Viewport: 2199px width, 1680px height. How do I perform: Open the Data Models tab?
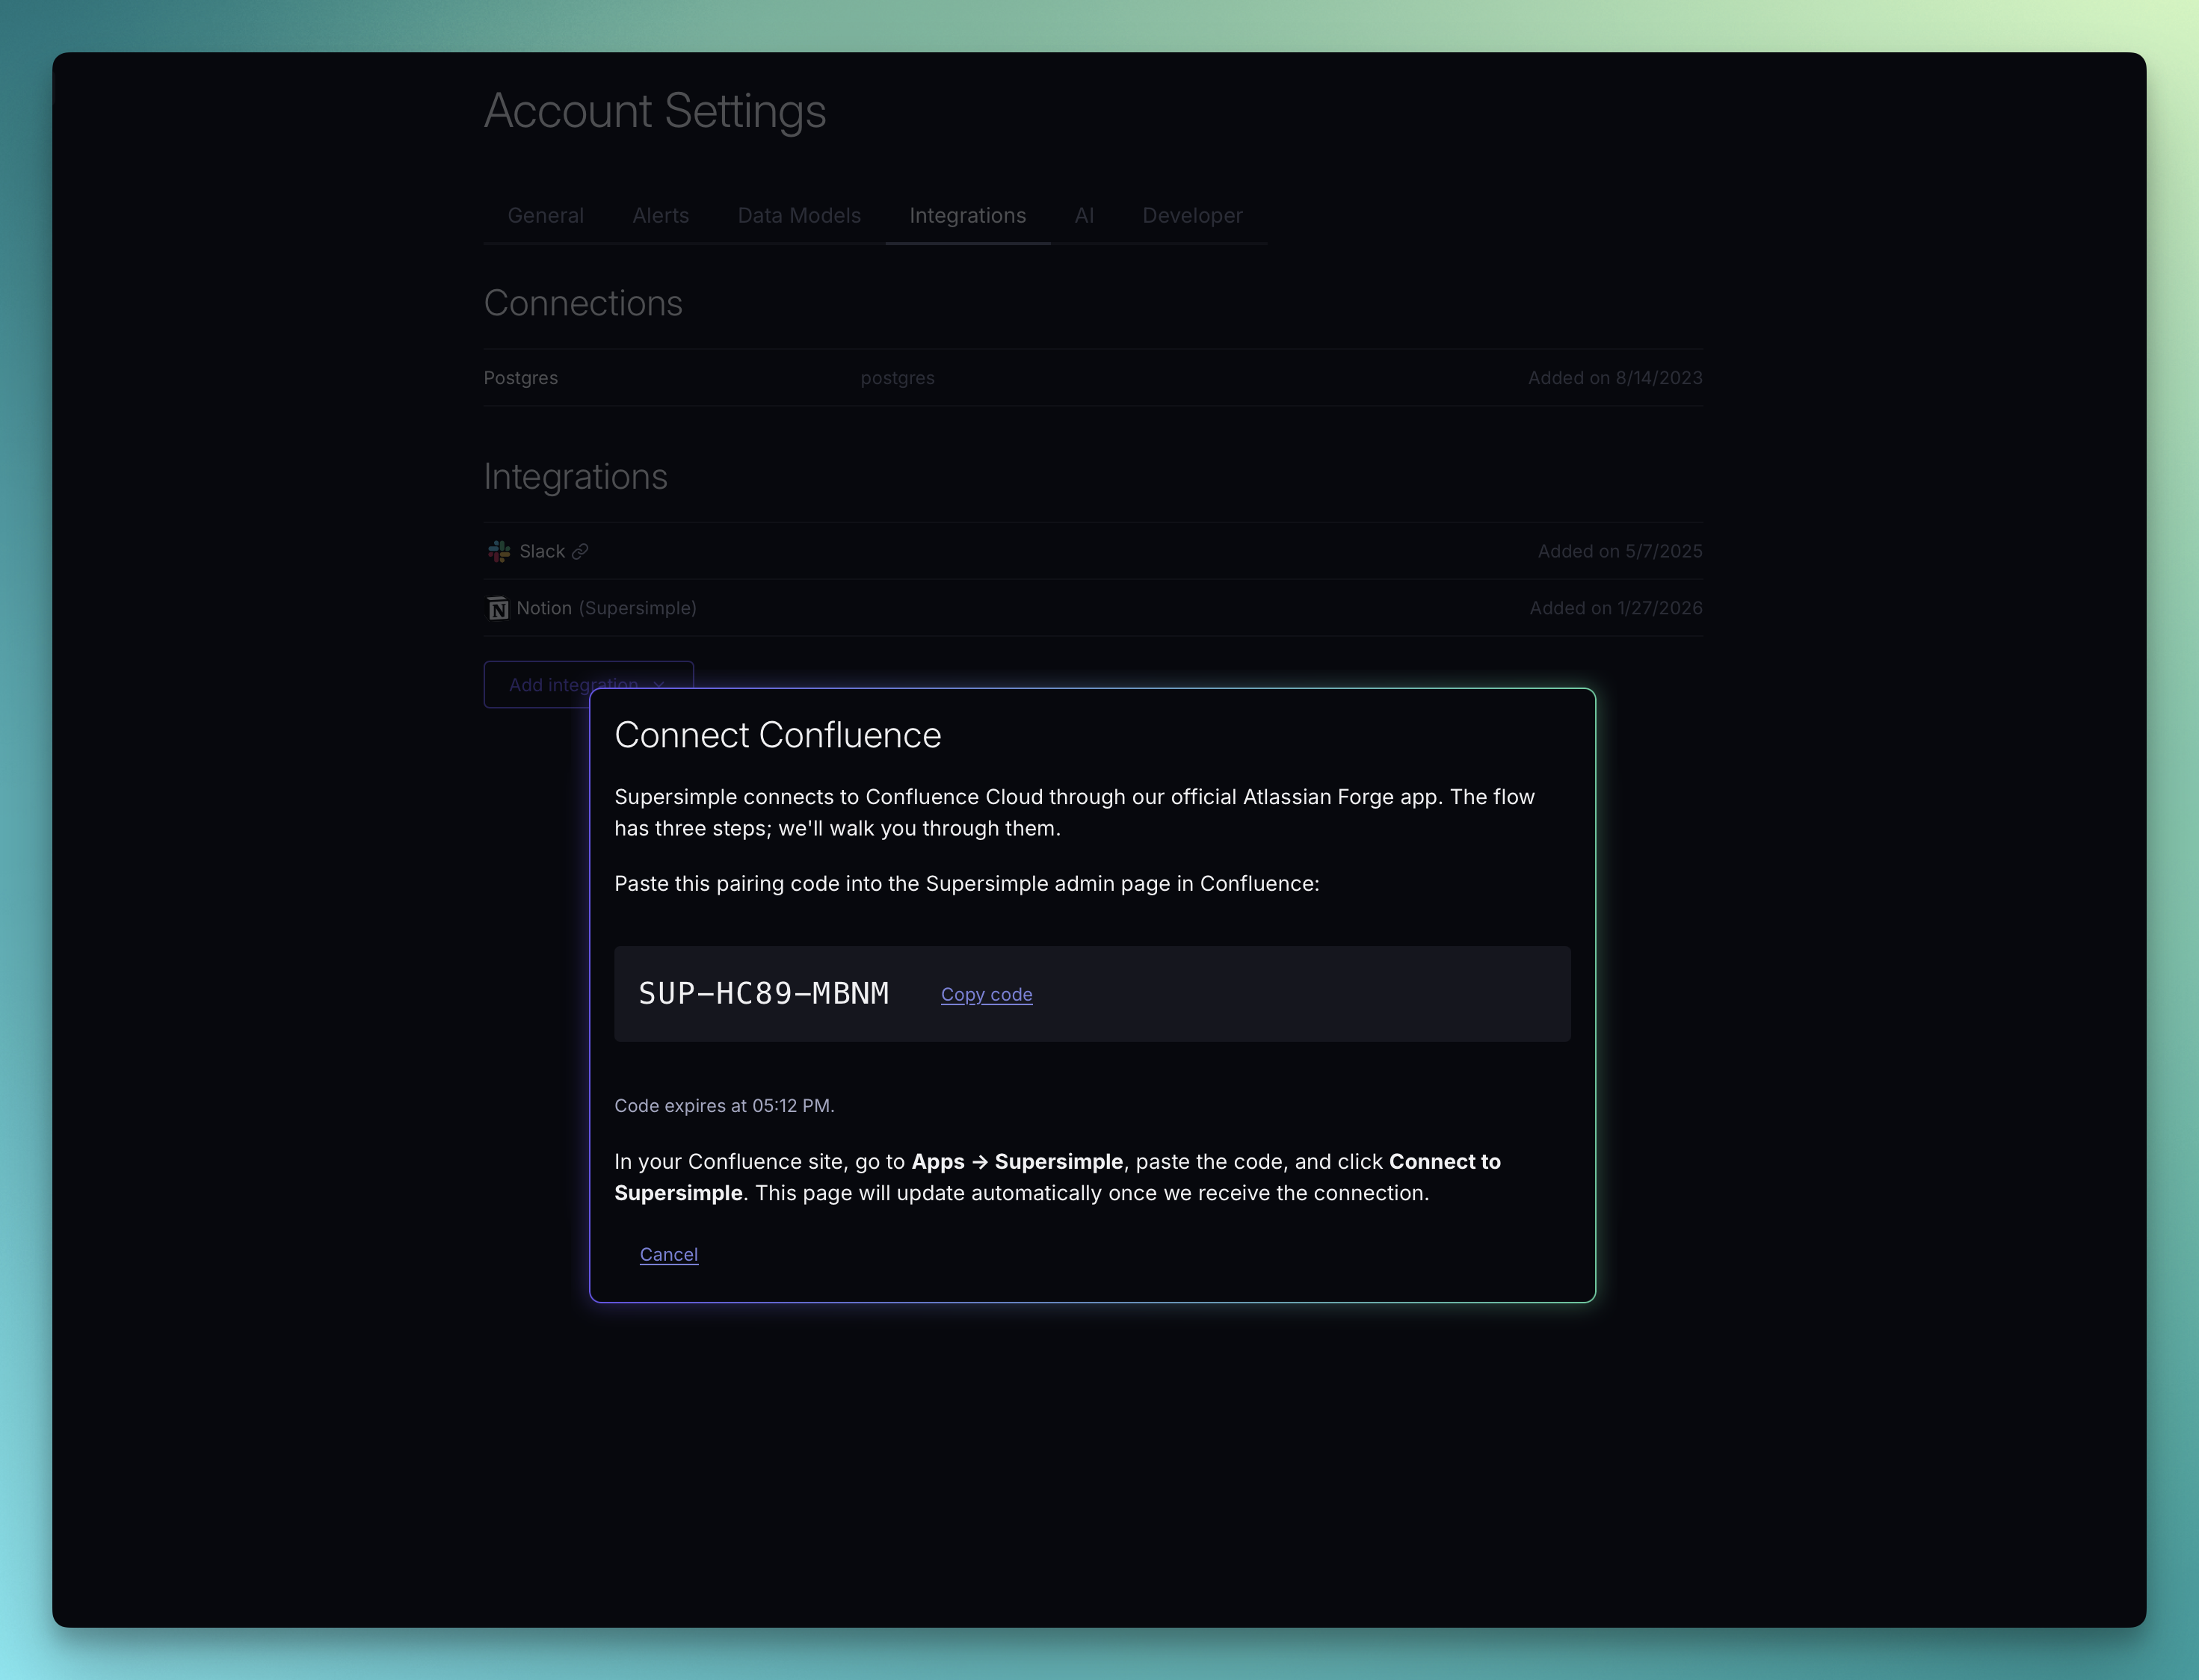tap(799, 215)
